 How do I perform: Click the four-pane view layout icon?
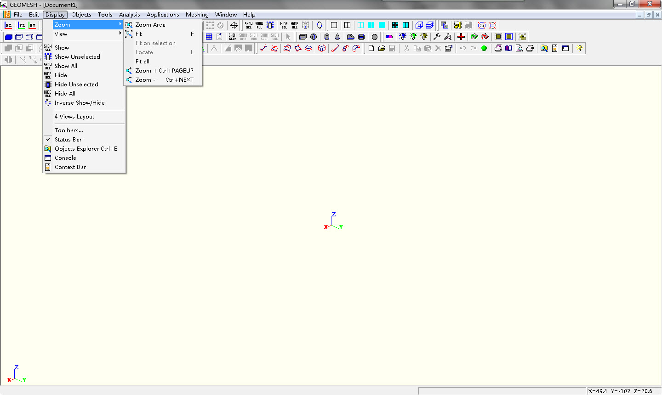348,25
